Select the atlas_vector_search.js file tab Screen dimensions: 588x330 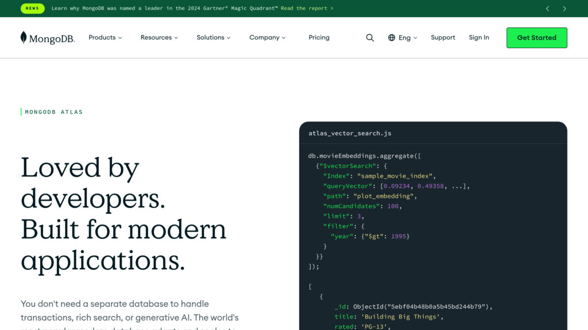click(x=350, y=133)
